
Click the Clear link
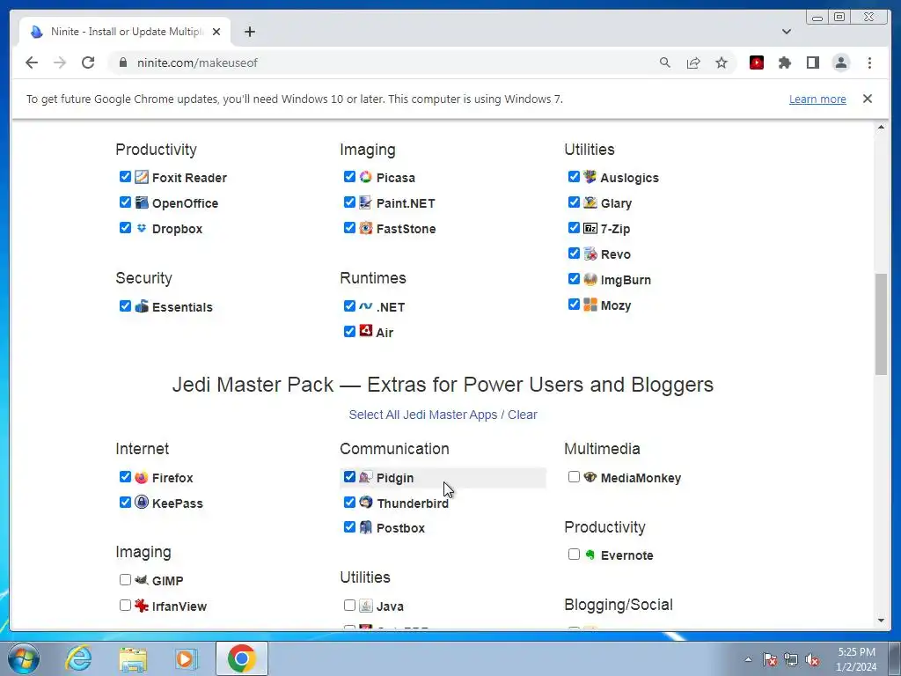523,415
